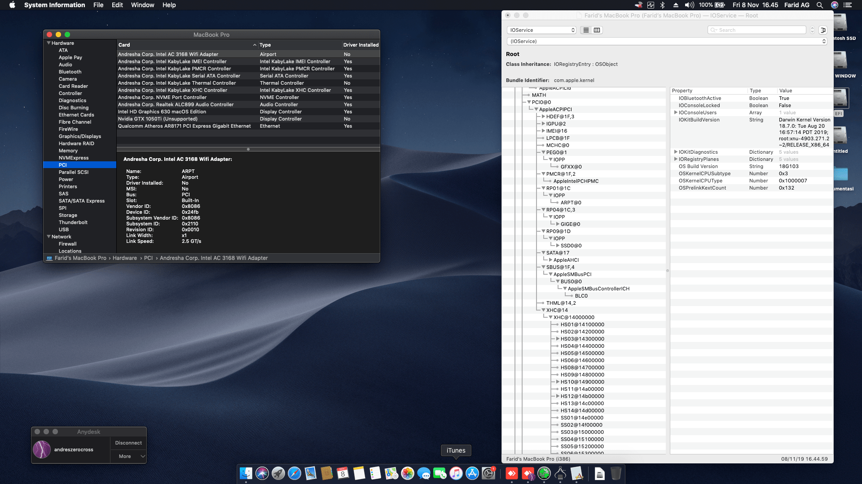Open the Help menu
The height and width of the screenshot is (484, 862).
tap(169, 5)
